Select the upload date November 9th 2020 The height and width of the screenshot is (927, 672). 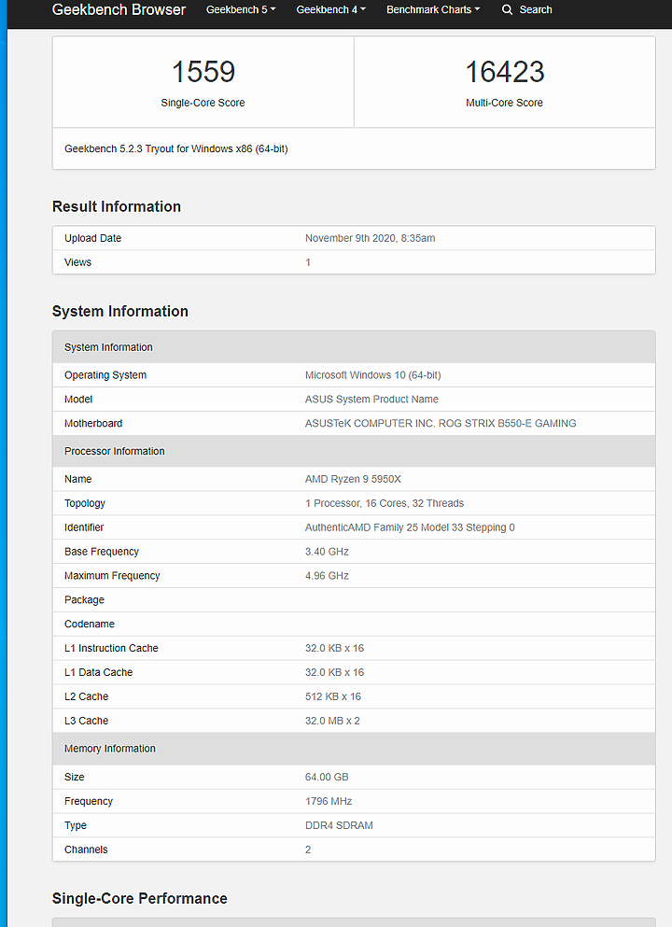click(370, 238)
